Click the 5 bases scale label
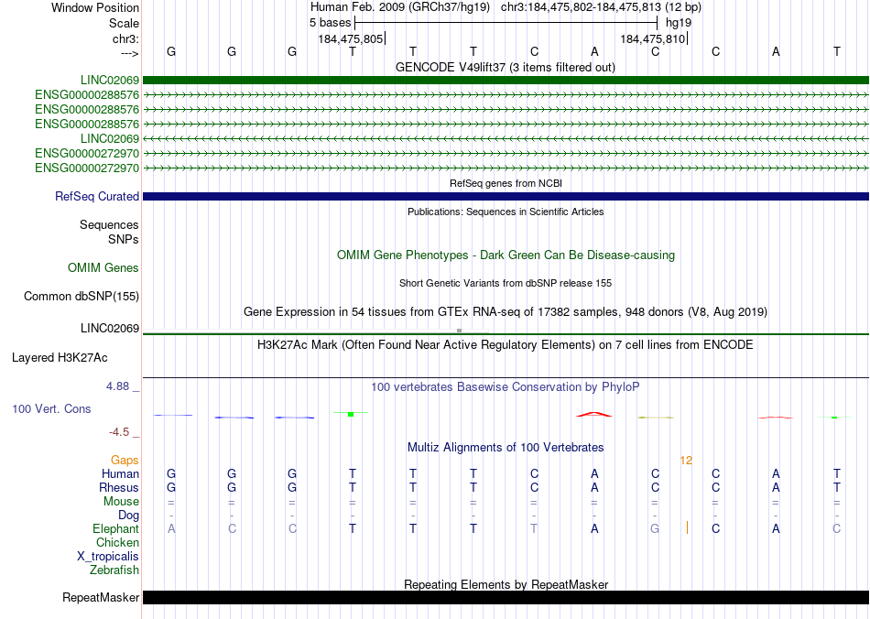Screen dimensions: 870x619 tap(330, 23)
